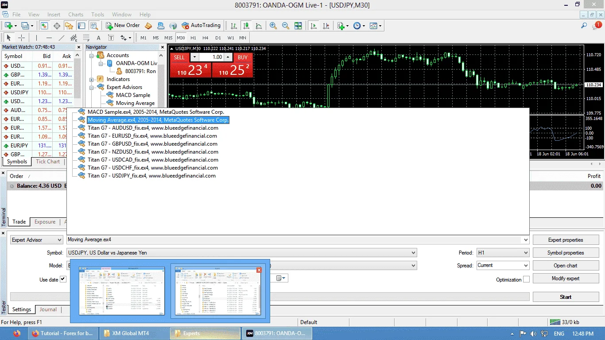Switch timeframe to H1
The width and height of the screenshot is (605, 340).
coord(193,38)
